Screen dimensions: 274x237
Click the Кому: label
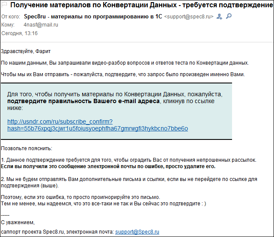[8, 25]
